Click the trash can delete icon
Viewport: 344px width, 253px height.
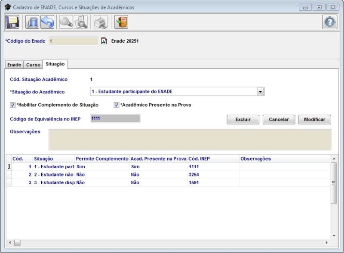click(32, 22)
